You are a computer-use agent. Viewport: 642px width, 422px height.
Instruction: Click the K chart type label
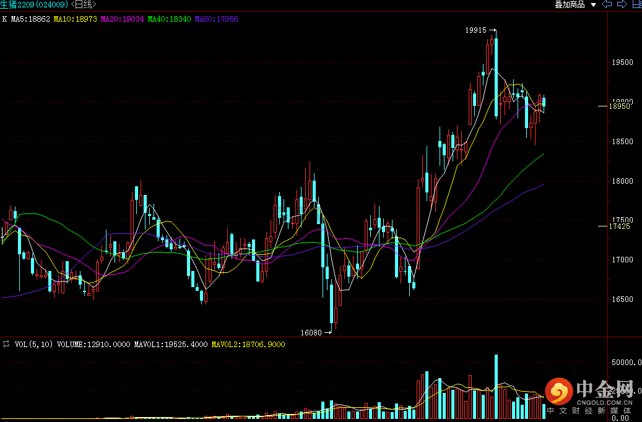4,19
